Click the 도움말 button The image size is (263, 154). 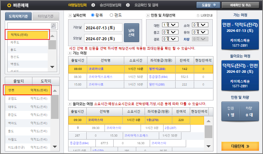(x=208, y=5)
